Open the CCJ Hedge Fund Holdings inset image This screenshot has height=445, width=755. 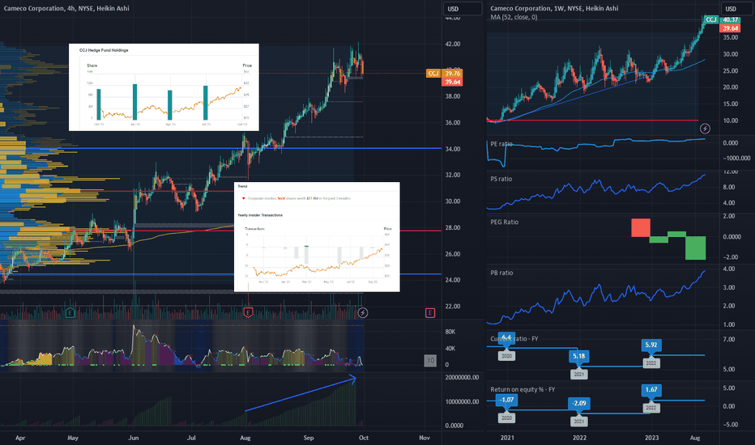[x=164, y=87]
